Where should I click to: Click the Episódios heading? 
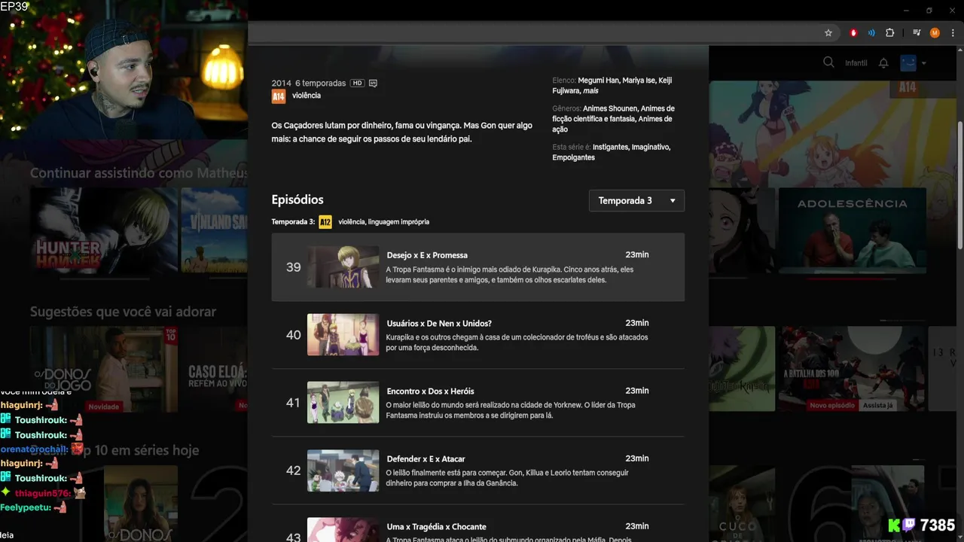coord(297,199)
